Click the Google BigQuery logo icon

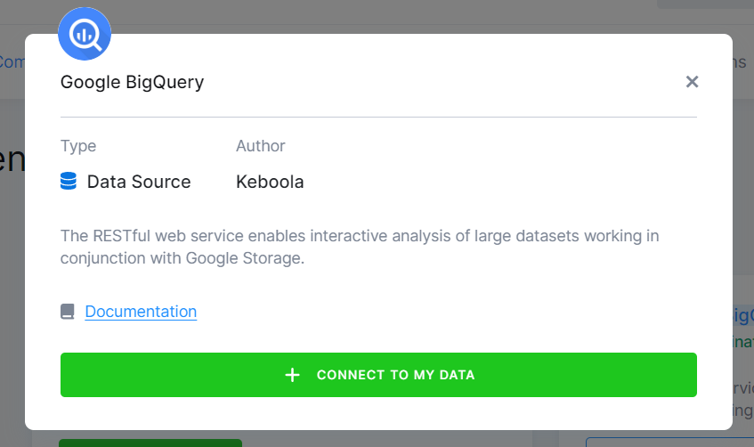(x=85, y=34)
